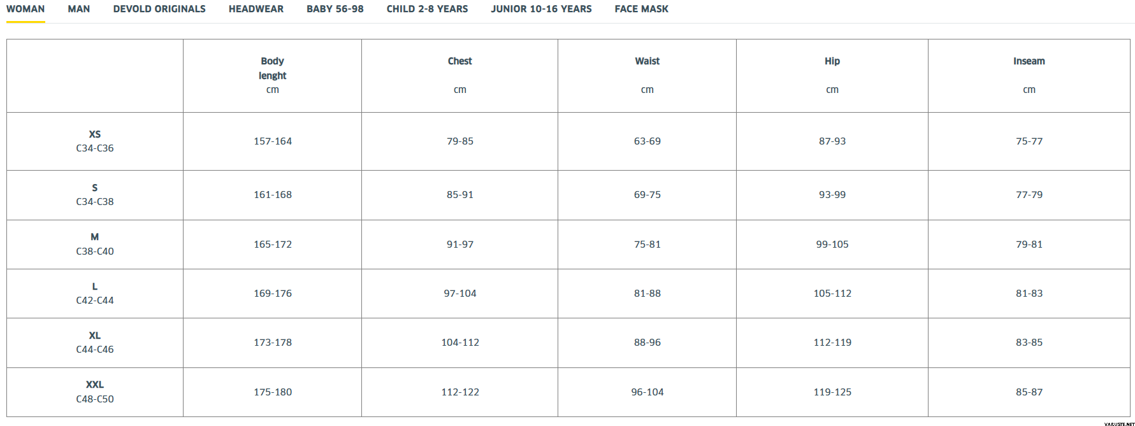Click the Inseam column header
Screen dimensions: 1135x426
point(1029,61)
